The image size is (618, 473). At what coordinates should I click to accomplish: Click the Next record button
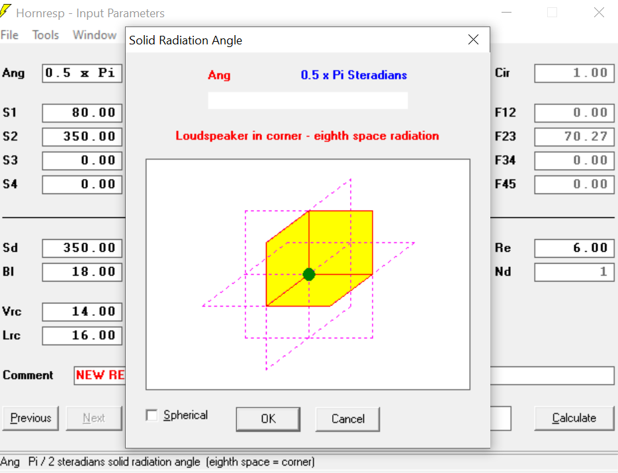(x=94, y=418)
